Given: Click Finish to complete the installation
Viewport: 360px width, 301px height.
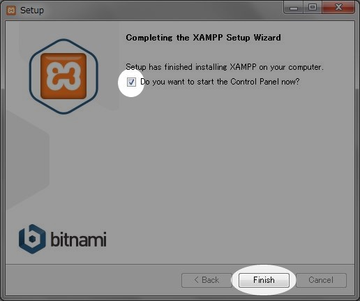Looking at the screenshot, I should click(x=264, y=280).
